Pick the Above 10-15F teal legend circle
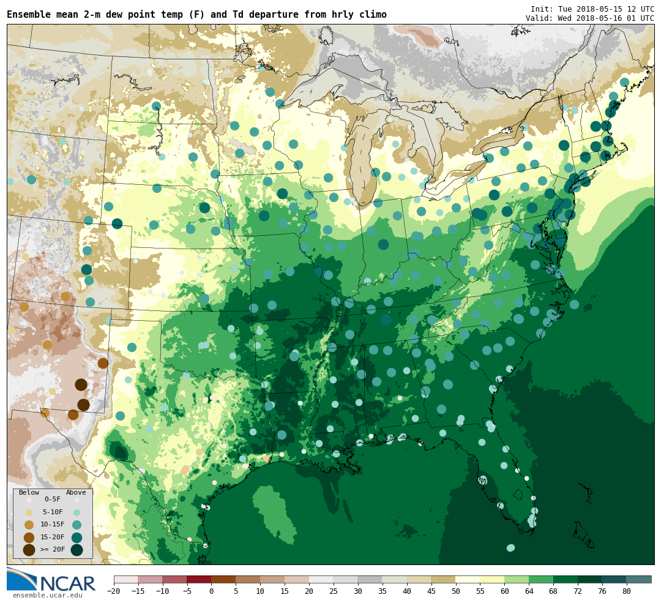661x603 pixels. point(77,525)
